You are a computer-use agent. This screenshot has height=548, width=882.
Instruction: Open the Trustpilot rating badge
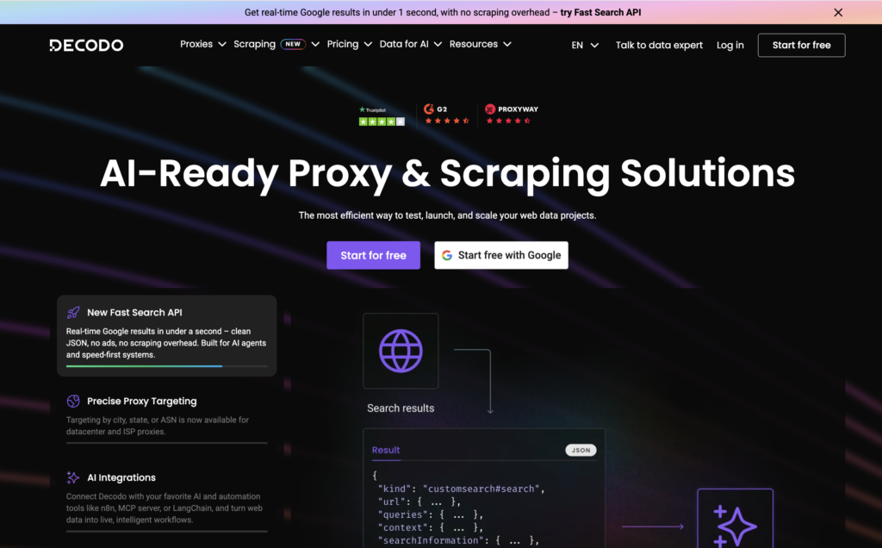(x=382, y=116)
